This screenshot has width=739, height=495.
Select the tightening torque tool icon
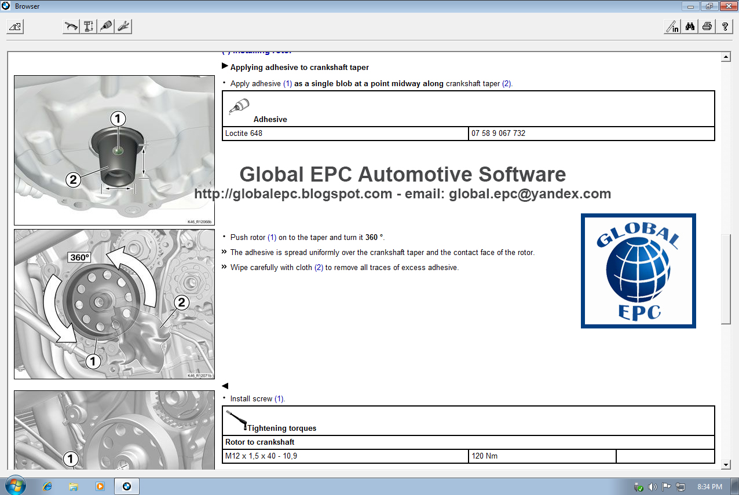click(x=71, y=26)
